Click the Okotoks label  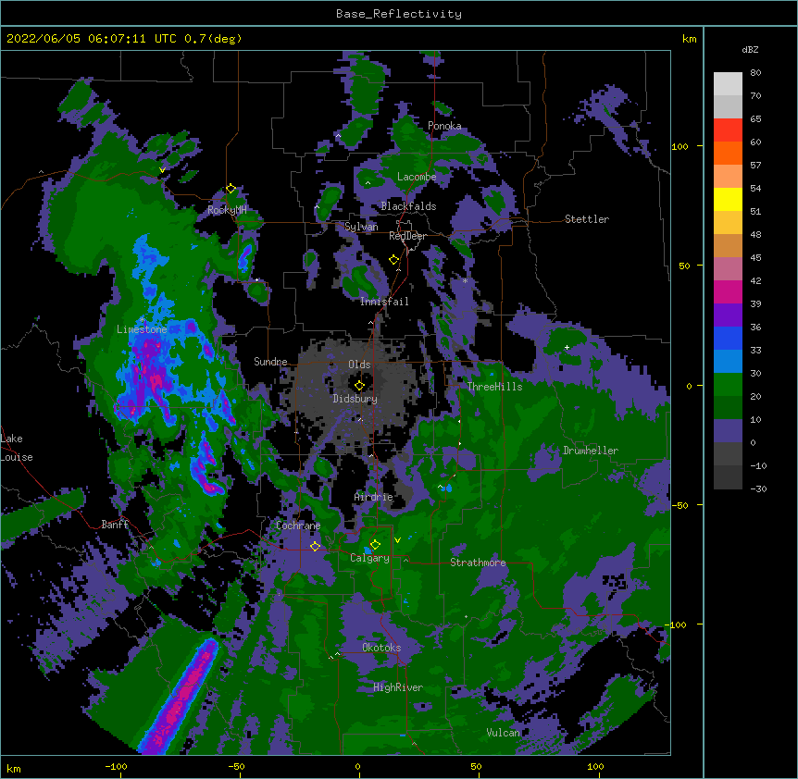[381, 648]
